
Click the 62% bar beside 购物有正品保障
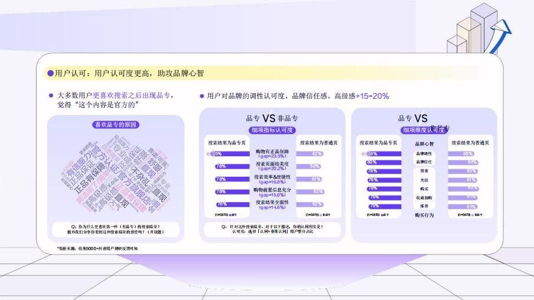point(309,154)
